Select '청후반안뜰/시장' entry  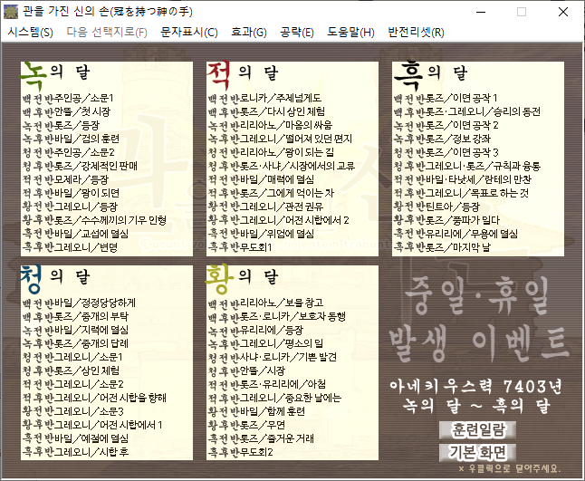pyautogui.click(x=246, y=370)
